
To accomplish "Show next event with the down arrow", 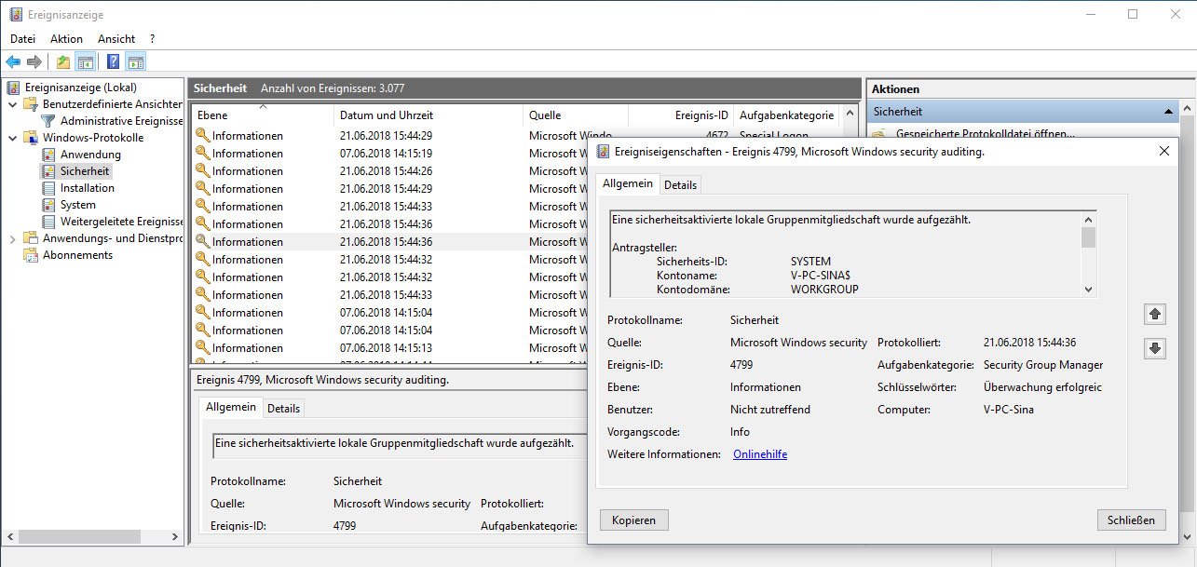I will 1154,348.
